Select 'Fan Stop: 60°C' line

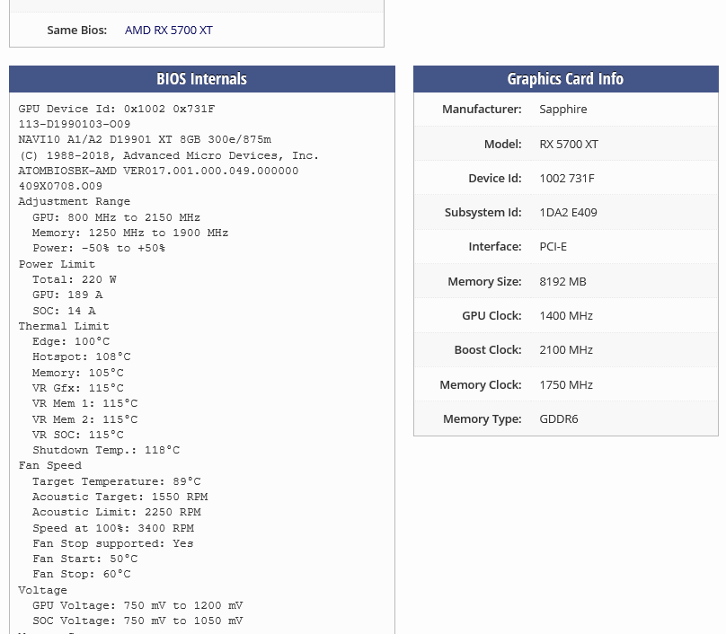coord(82,575)
